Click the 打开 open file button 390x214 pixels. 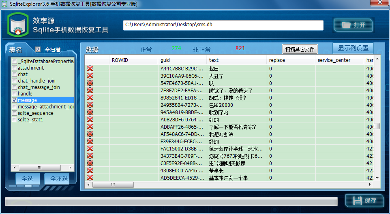tap(354, 25)
